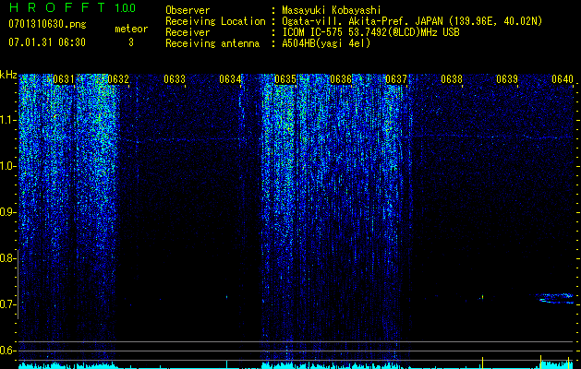Click the HROFFT 1.0.0 title text

coord(72,7)
